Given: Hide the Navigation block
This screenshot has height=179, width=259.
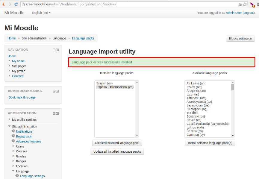Looking at the screenshot, I should click(x=54, y=50).
